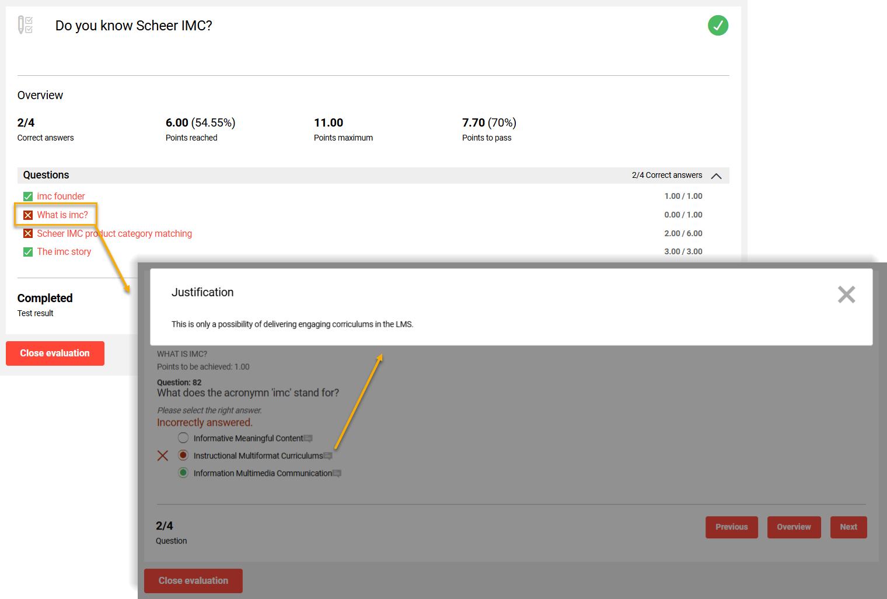
Task: Open justification note for Information Multimedia Communication
Action: click(337, 474)
